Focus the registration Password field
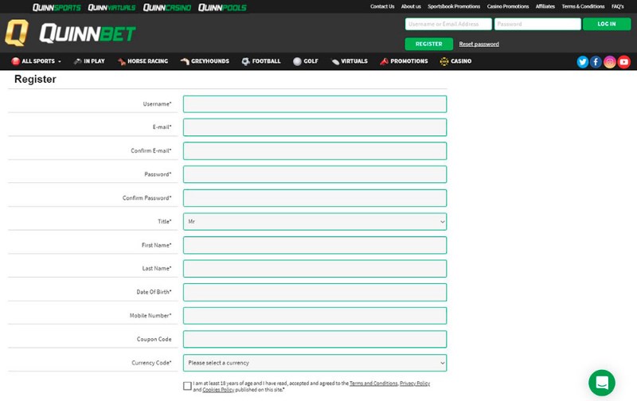 coord(315,174)
